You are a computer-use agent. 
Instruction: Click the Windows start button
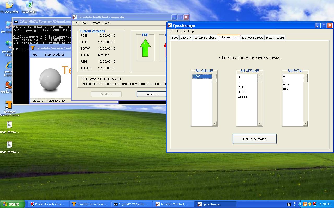coord(13,204)
